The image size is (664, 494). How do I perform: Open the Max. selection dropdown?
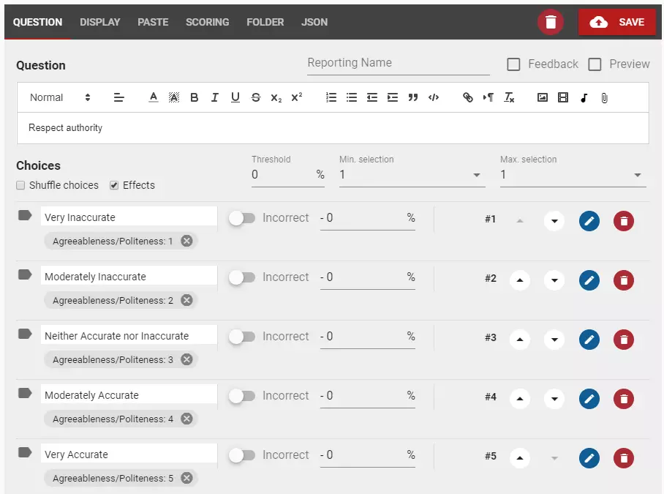click(x=573, y=175)
